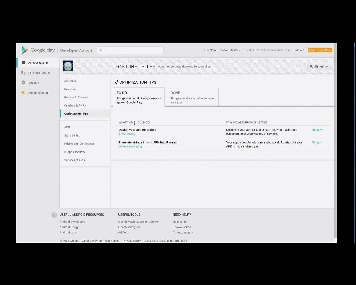
Task: Click Show details for tablet design tip
Action: coord(127,134)
